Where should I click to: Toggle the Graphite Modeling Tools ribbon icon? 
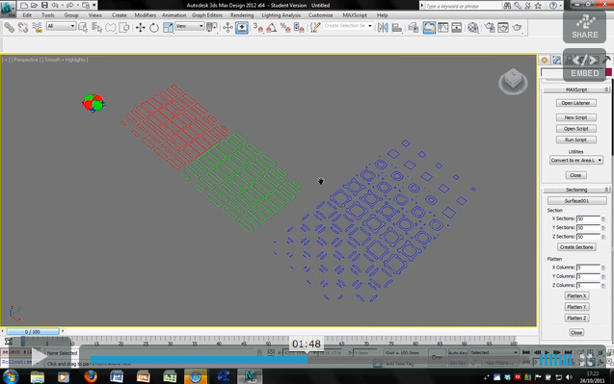click(x=429, y=27)
